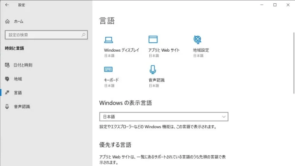
Task: Open the キーボード keyboard icon
Action: 108,69
